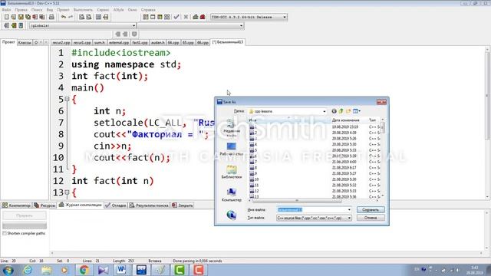
Task: Click the Rebuild All toolbar icon
Action: point(167,17)
